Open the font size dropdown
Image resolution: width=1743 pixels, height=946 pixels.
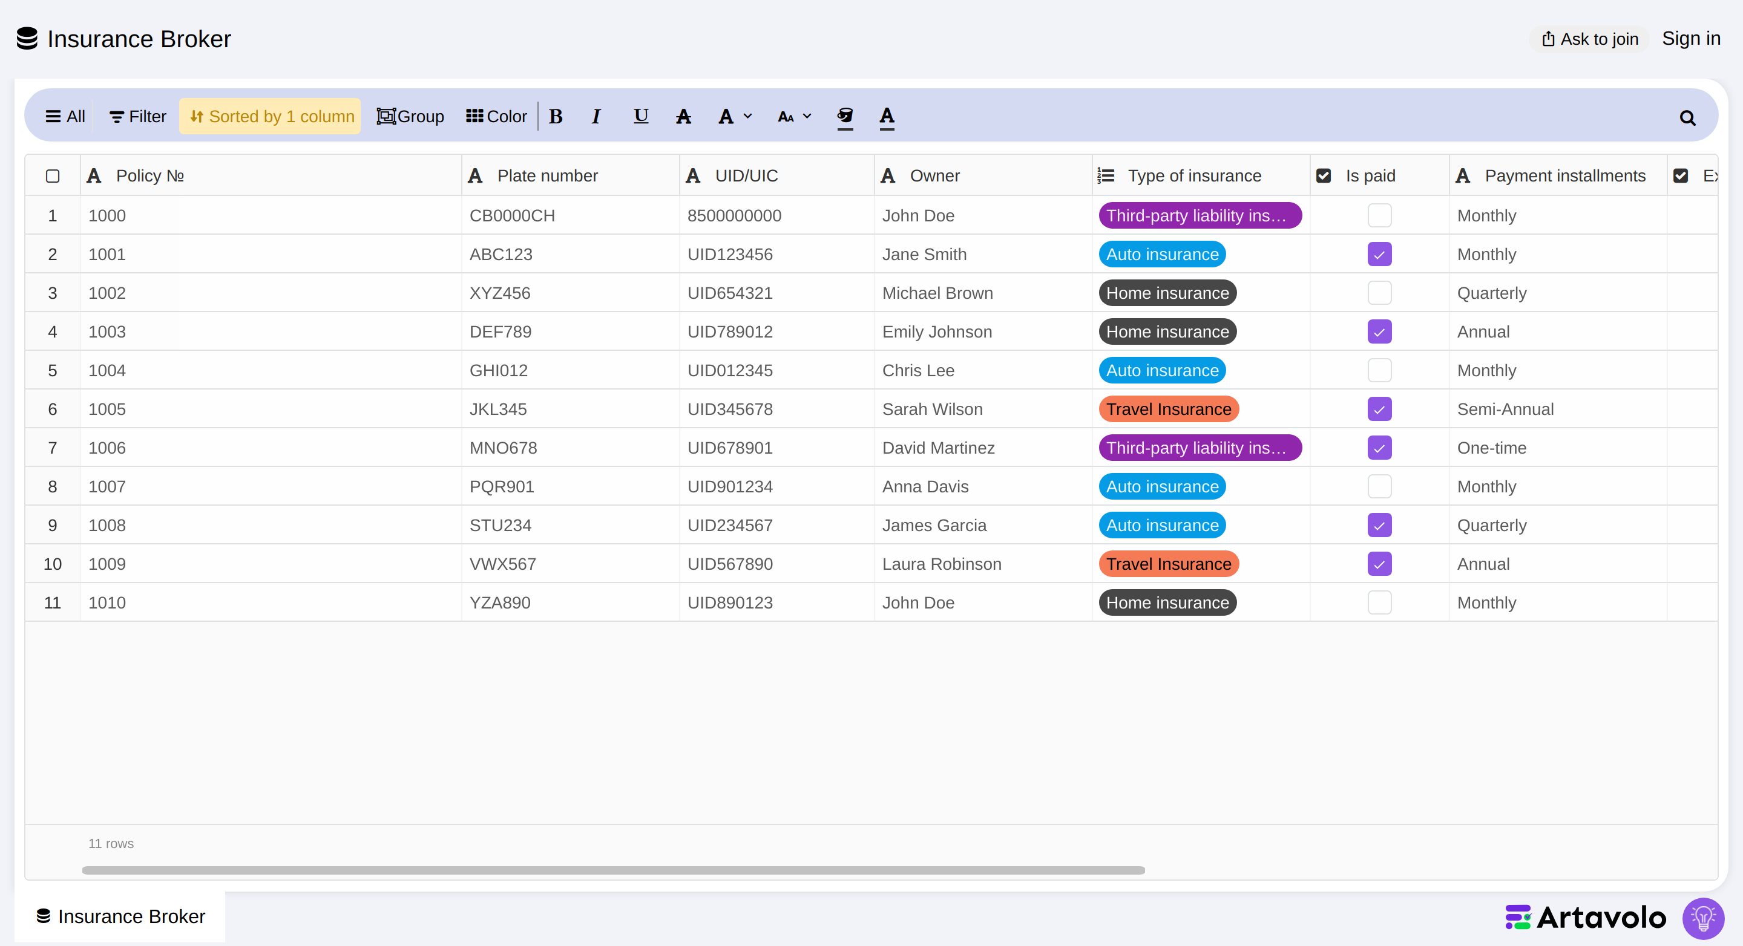click(795, 116)
